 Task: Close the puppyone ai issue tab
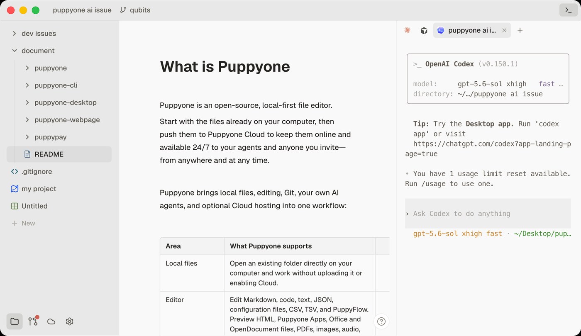[504, 30]
